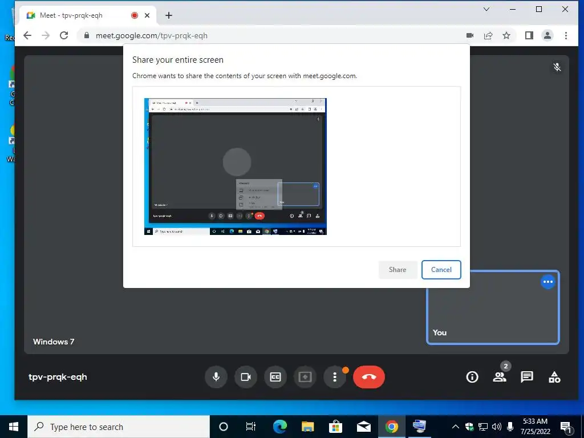The width and height of the screenshot is (584, 438).
Task: Open Microsoft Store from taskbar
Action: point(335,427)
